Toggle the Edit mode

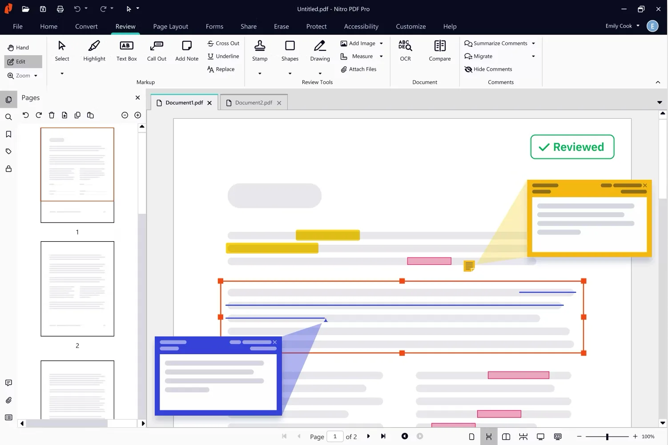23,61
